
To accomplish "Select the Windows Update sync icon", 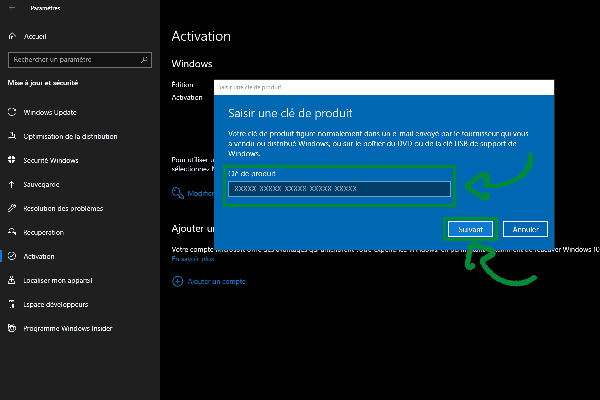I will pos(12,112).
